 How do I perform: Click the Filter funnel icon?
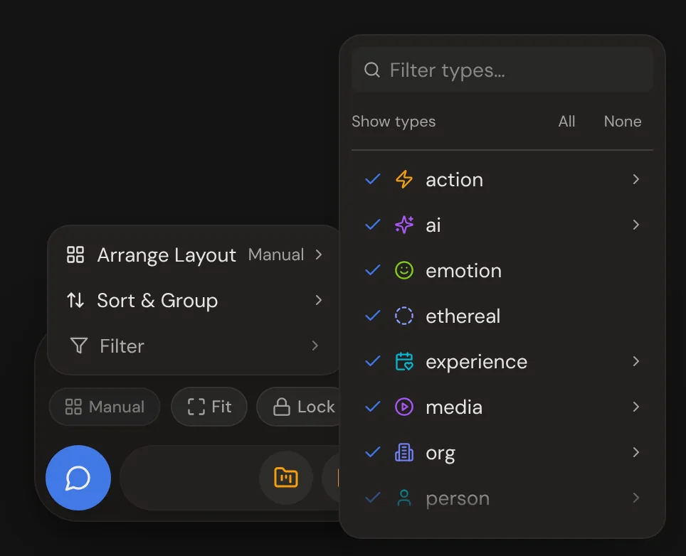pos(79,346)
